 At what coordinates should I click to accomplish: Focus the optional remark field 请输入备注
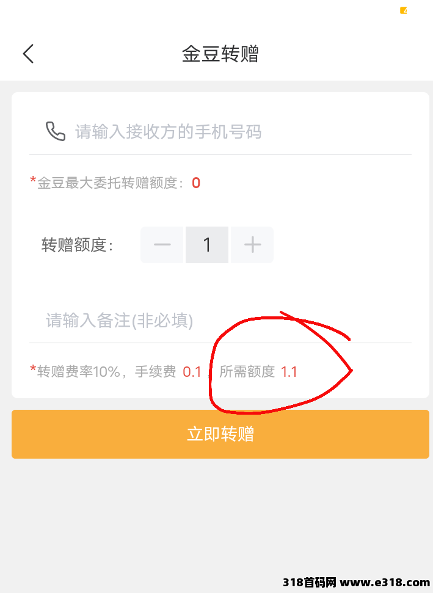[220, 321]
